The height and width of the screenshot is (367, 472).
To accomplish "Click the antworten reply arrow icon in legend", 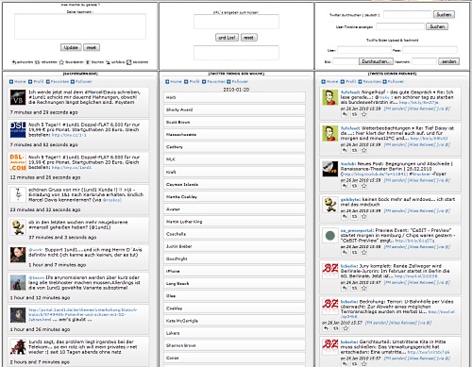I will [14, 62].
